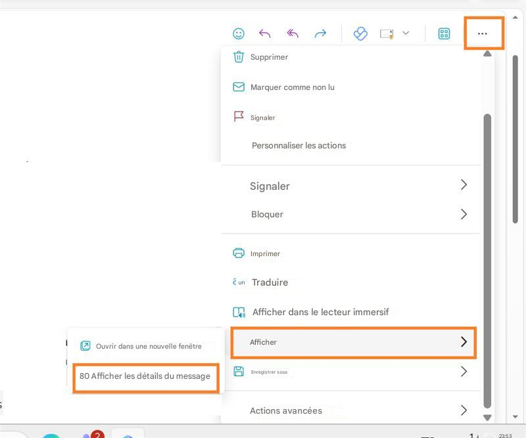Open the apps grid icon in the toolbar
The height and width of the screenshot is (438, 526).
click(x=444, y=33)
